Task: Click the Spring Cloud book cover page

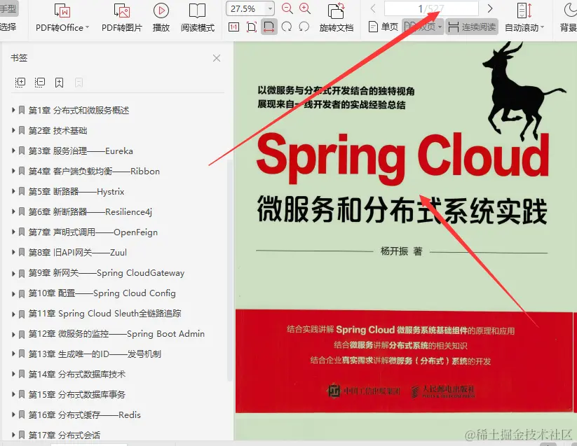Action: pos(405,228)
